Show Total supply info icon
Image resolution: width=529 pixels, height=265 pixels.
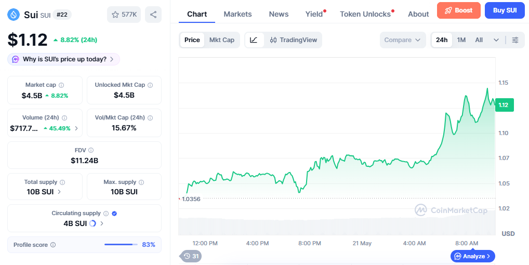click(62, 182)
